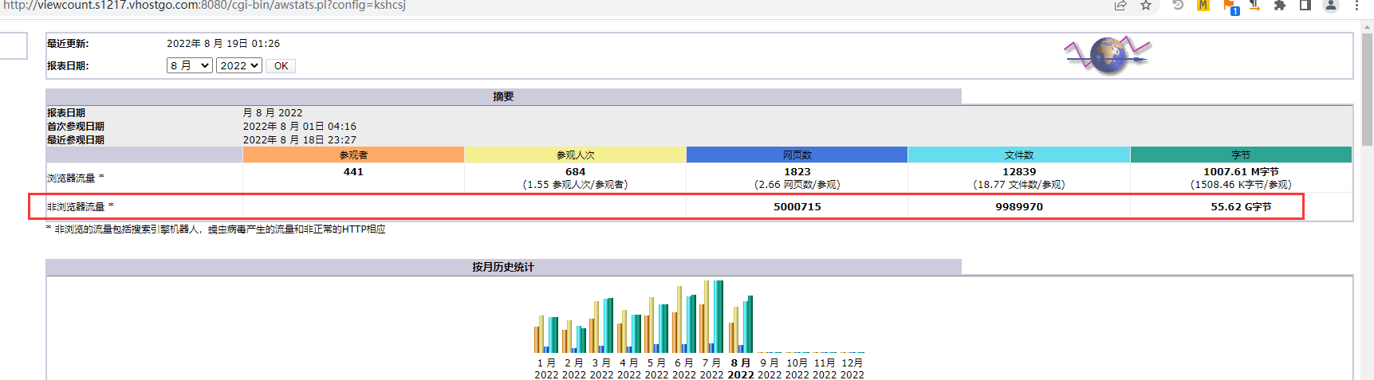Image resolution: width=1374 pixels, height=380 pixels.
Task: Expand the month dropdown showing 8 月
Action: tap(189, 65)
